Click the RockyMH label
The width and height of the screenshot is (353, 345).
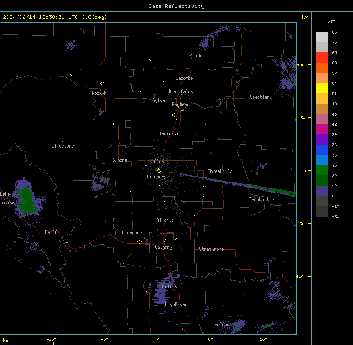[x=100, y=93]
